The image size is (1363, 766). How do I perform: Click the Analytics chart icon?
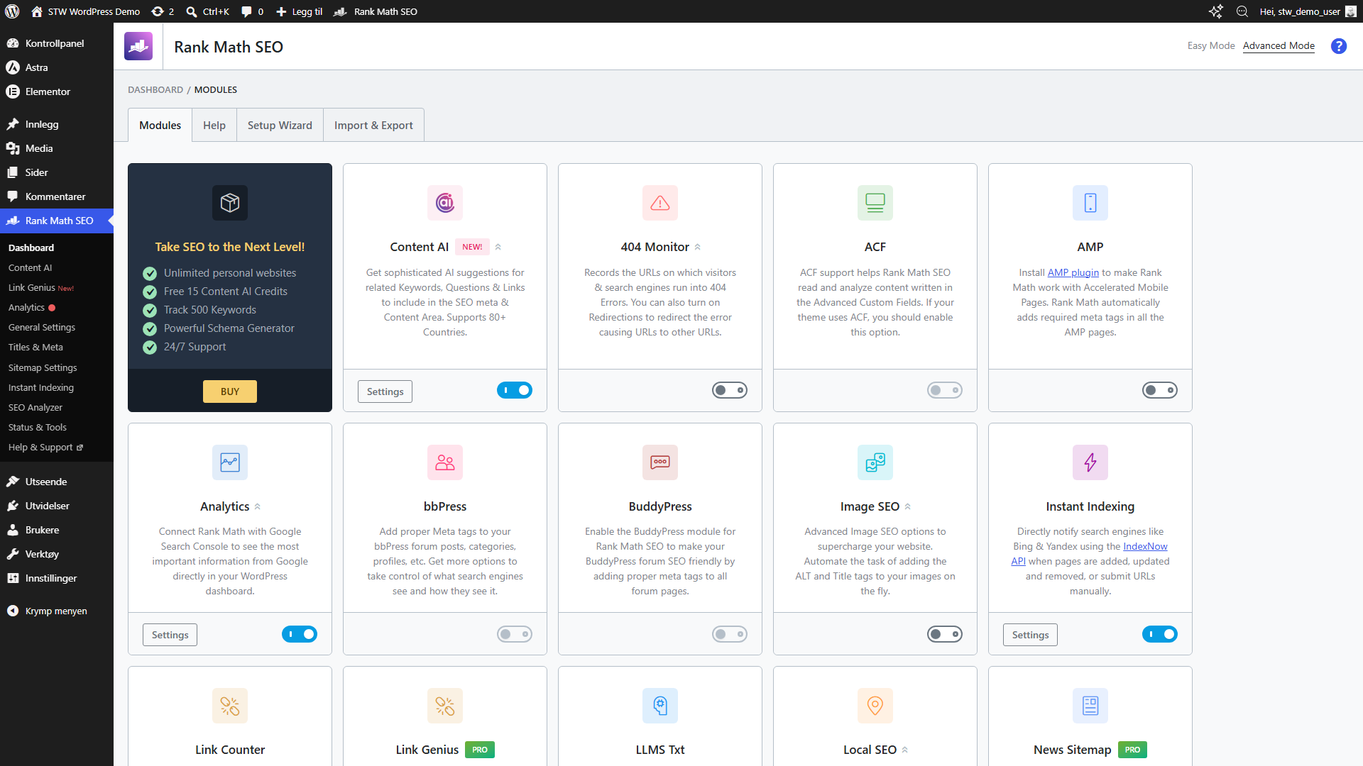pyautogui.click(x=230, y=462)
